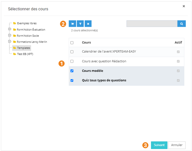
Task: Expand the Form'Action Évaluation tree node
Action: pos(10,29)
